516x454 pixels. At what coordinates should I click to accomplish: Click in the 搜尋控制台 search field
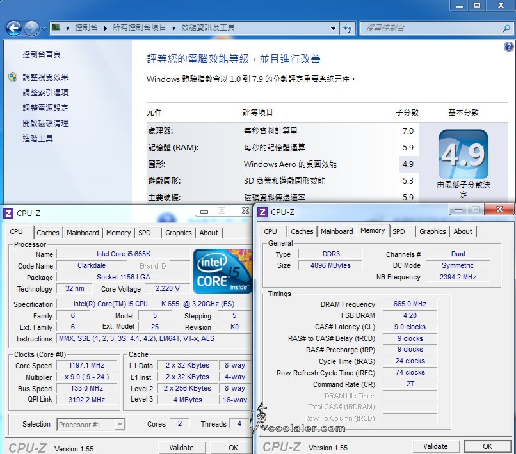[431, 28]
